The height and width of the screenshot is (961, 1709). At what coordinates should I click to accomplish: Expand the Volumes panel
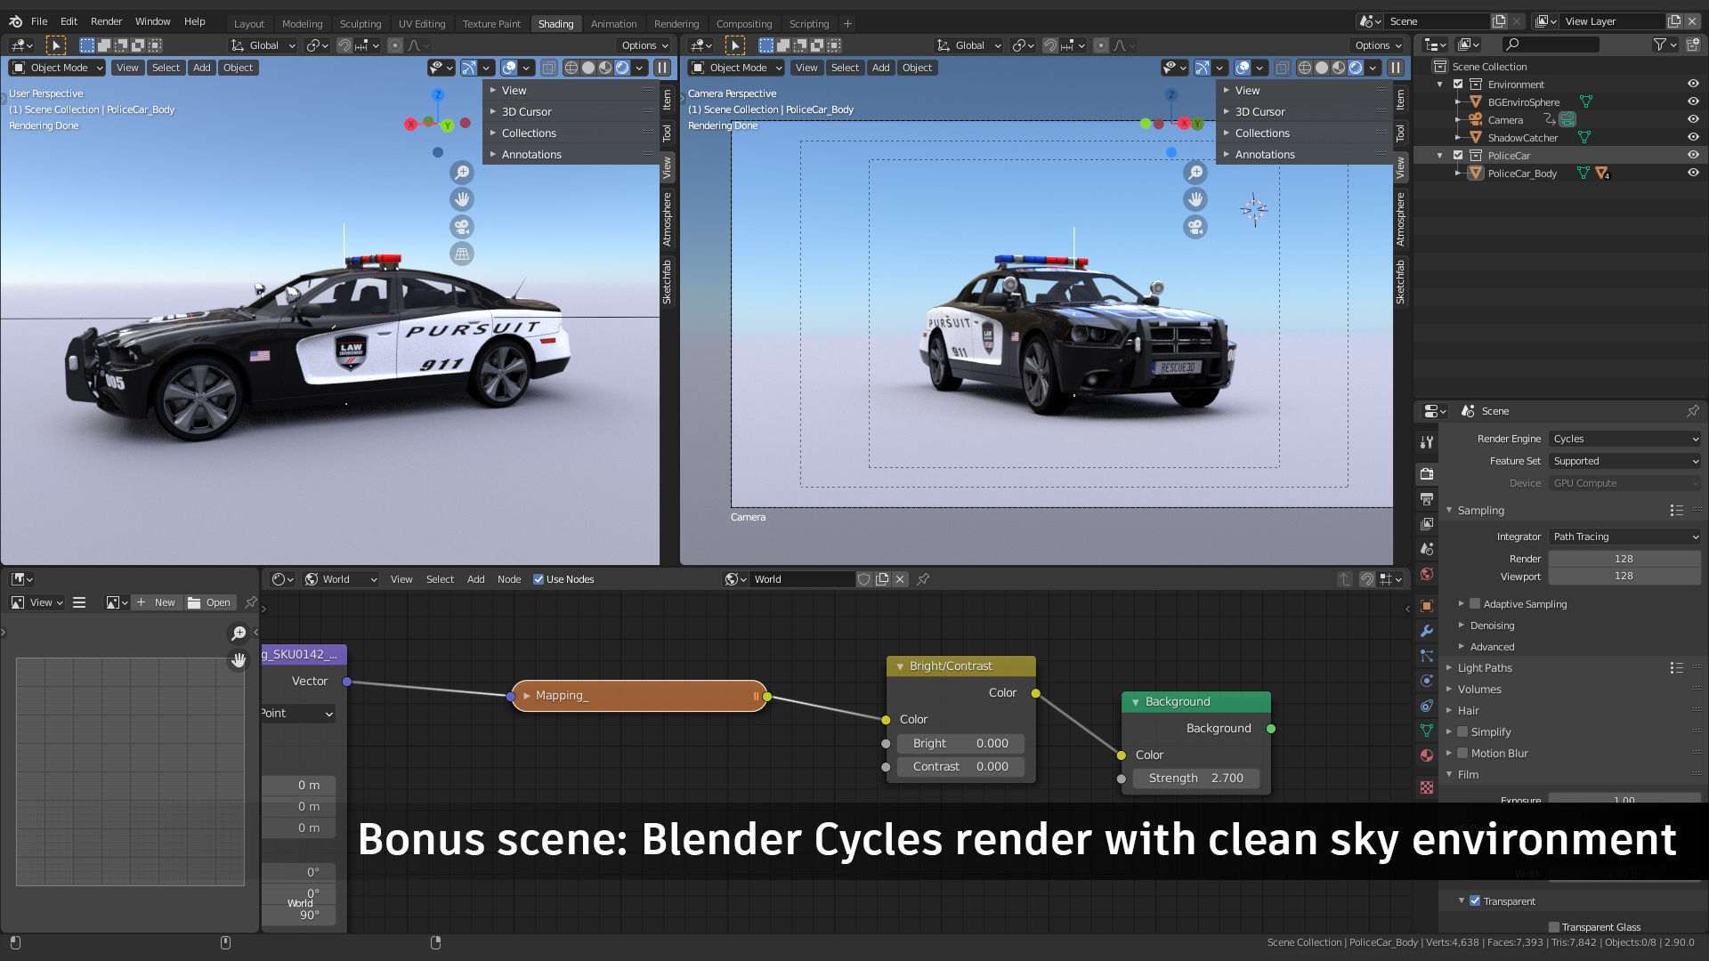click(1478, 689)
